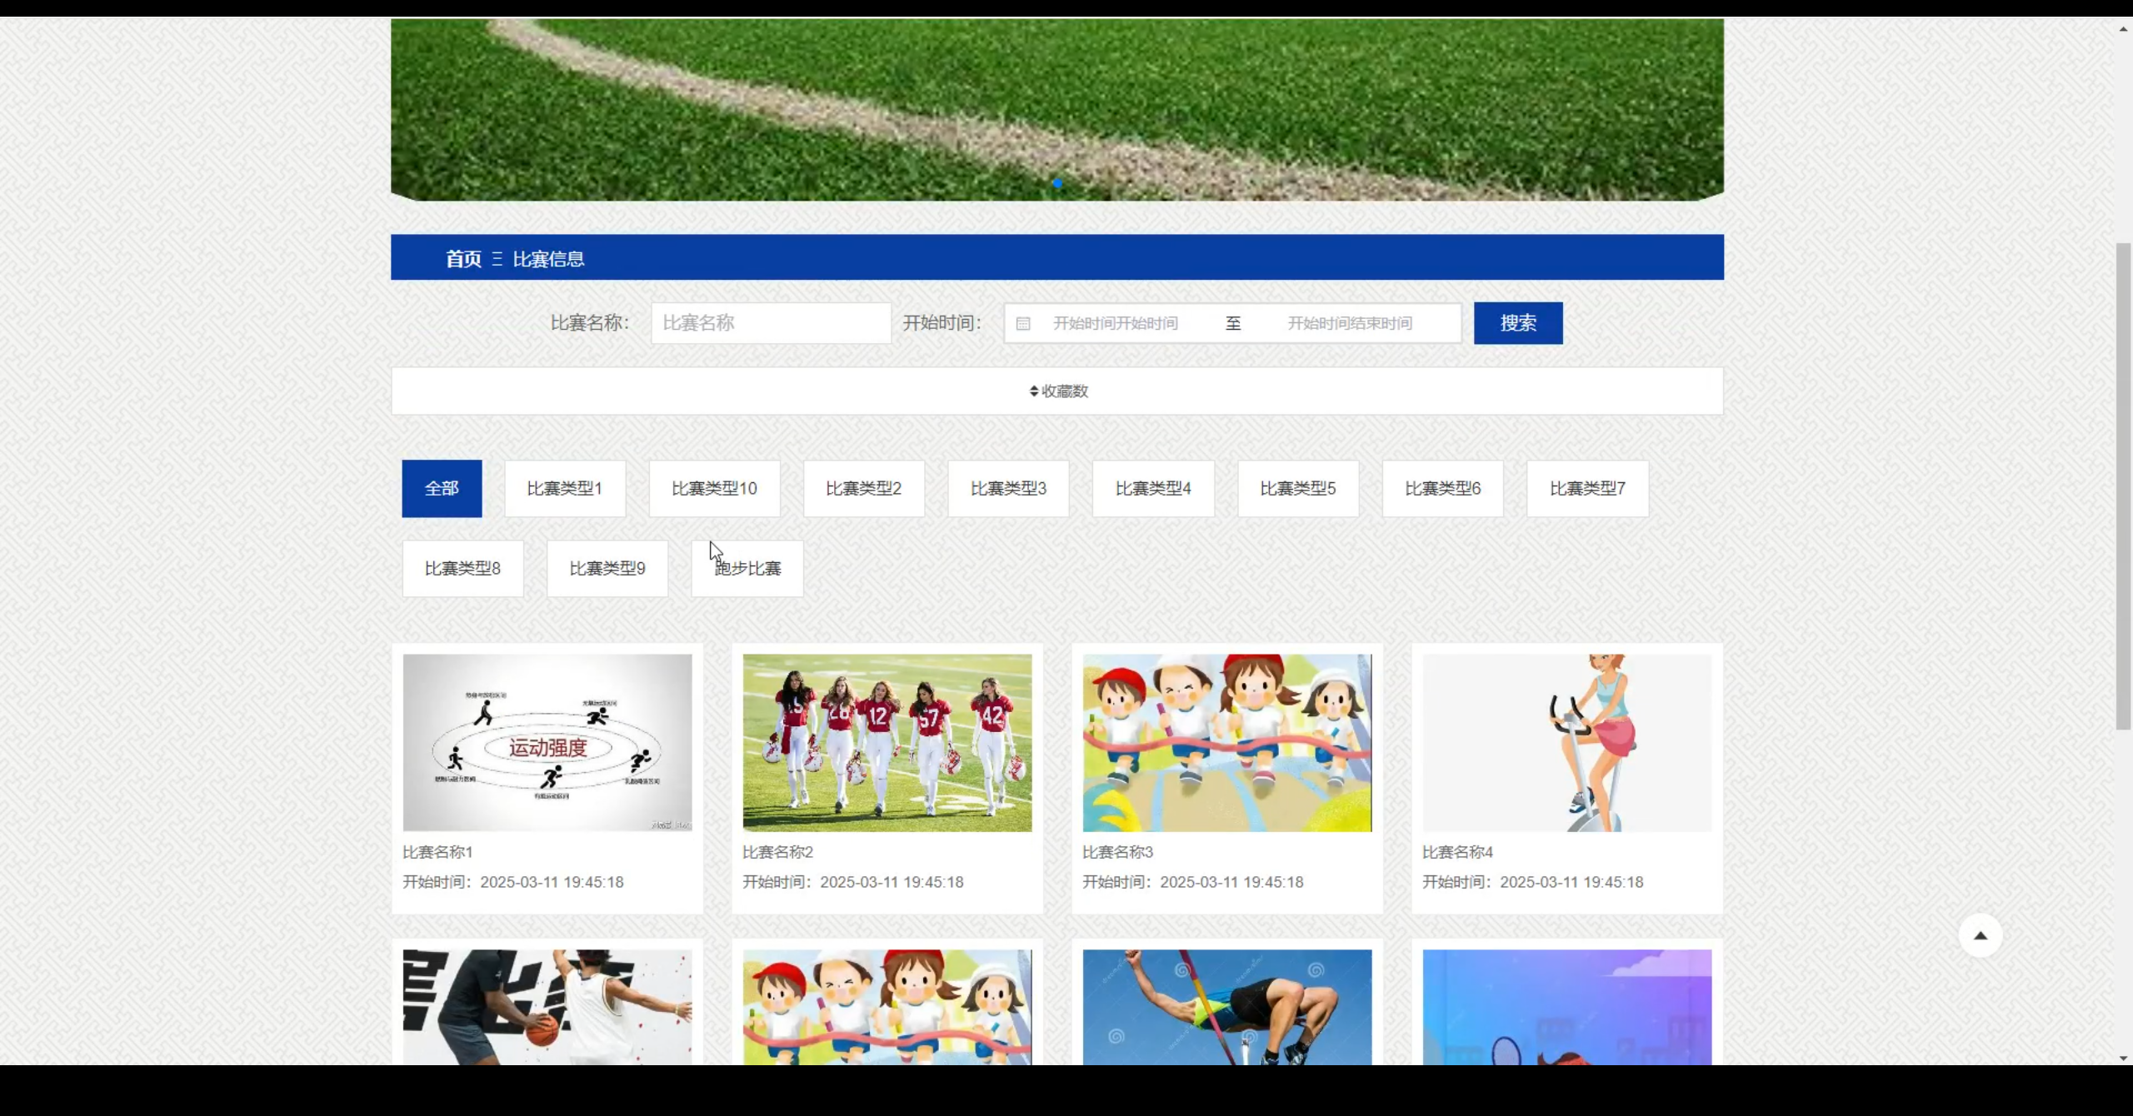Focus the 比赛名称 text input
The height and width of the screenshot is (1116, 2133).
coord(771,323)
